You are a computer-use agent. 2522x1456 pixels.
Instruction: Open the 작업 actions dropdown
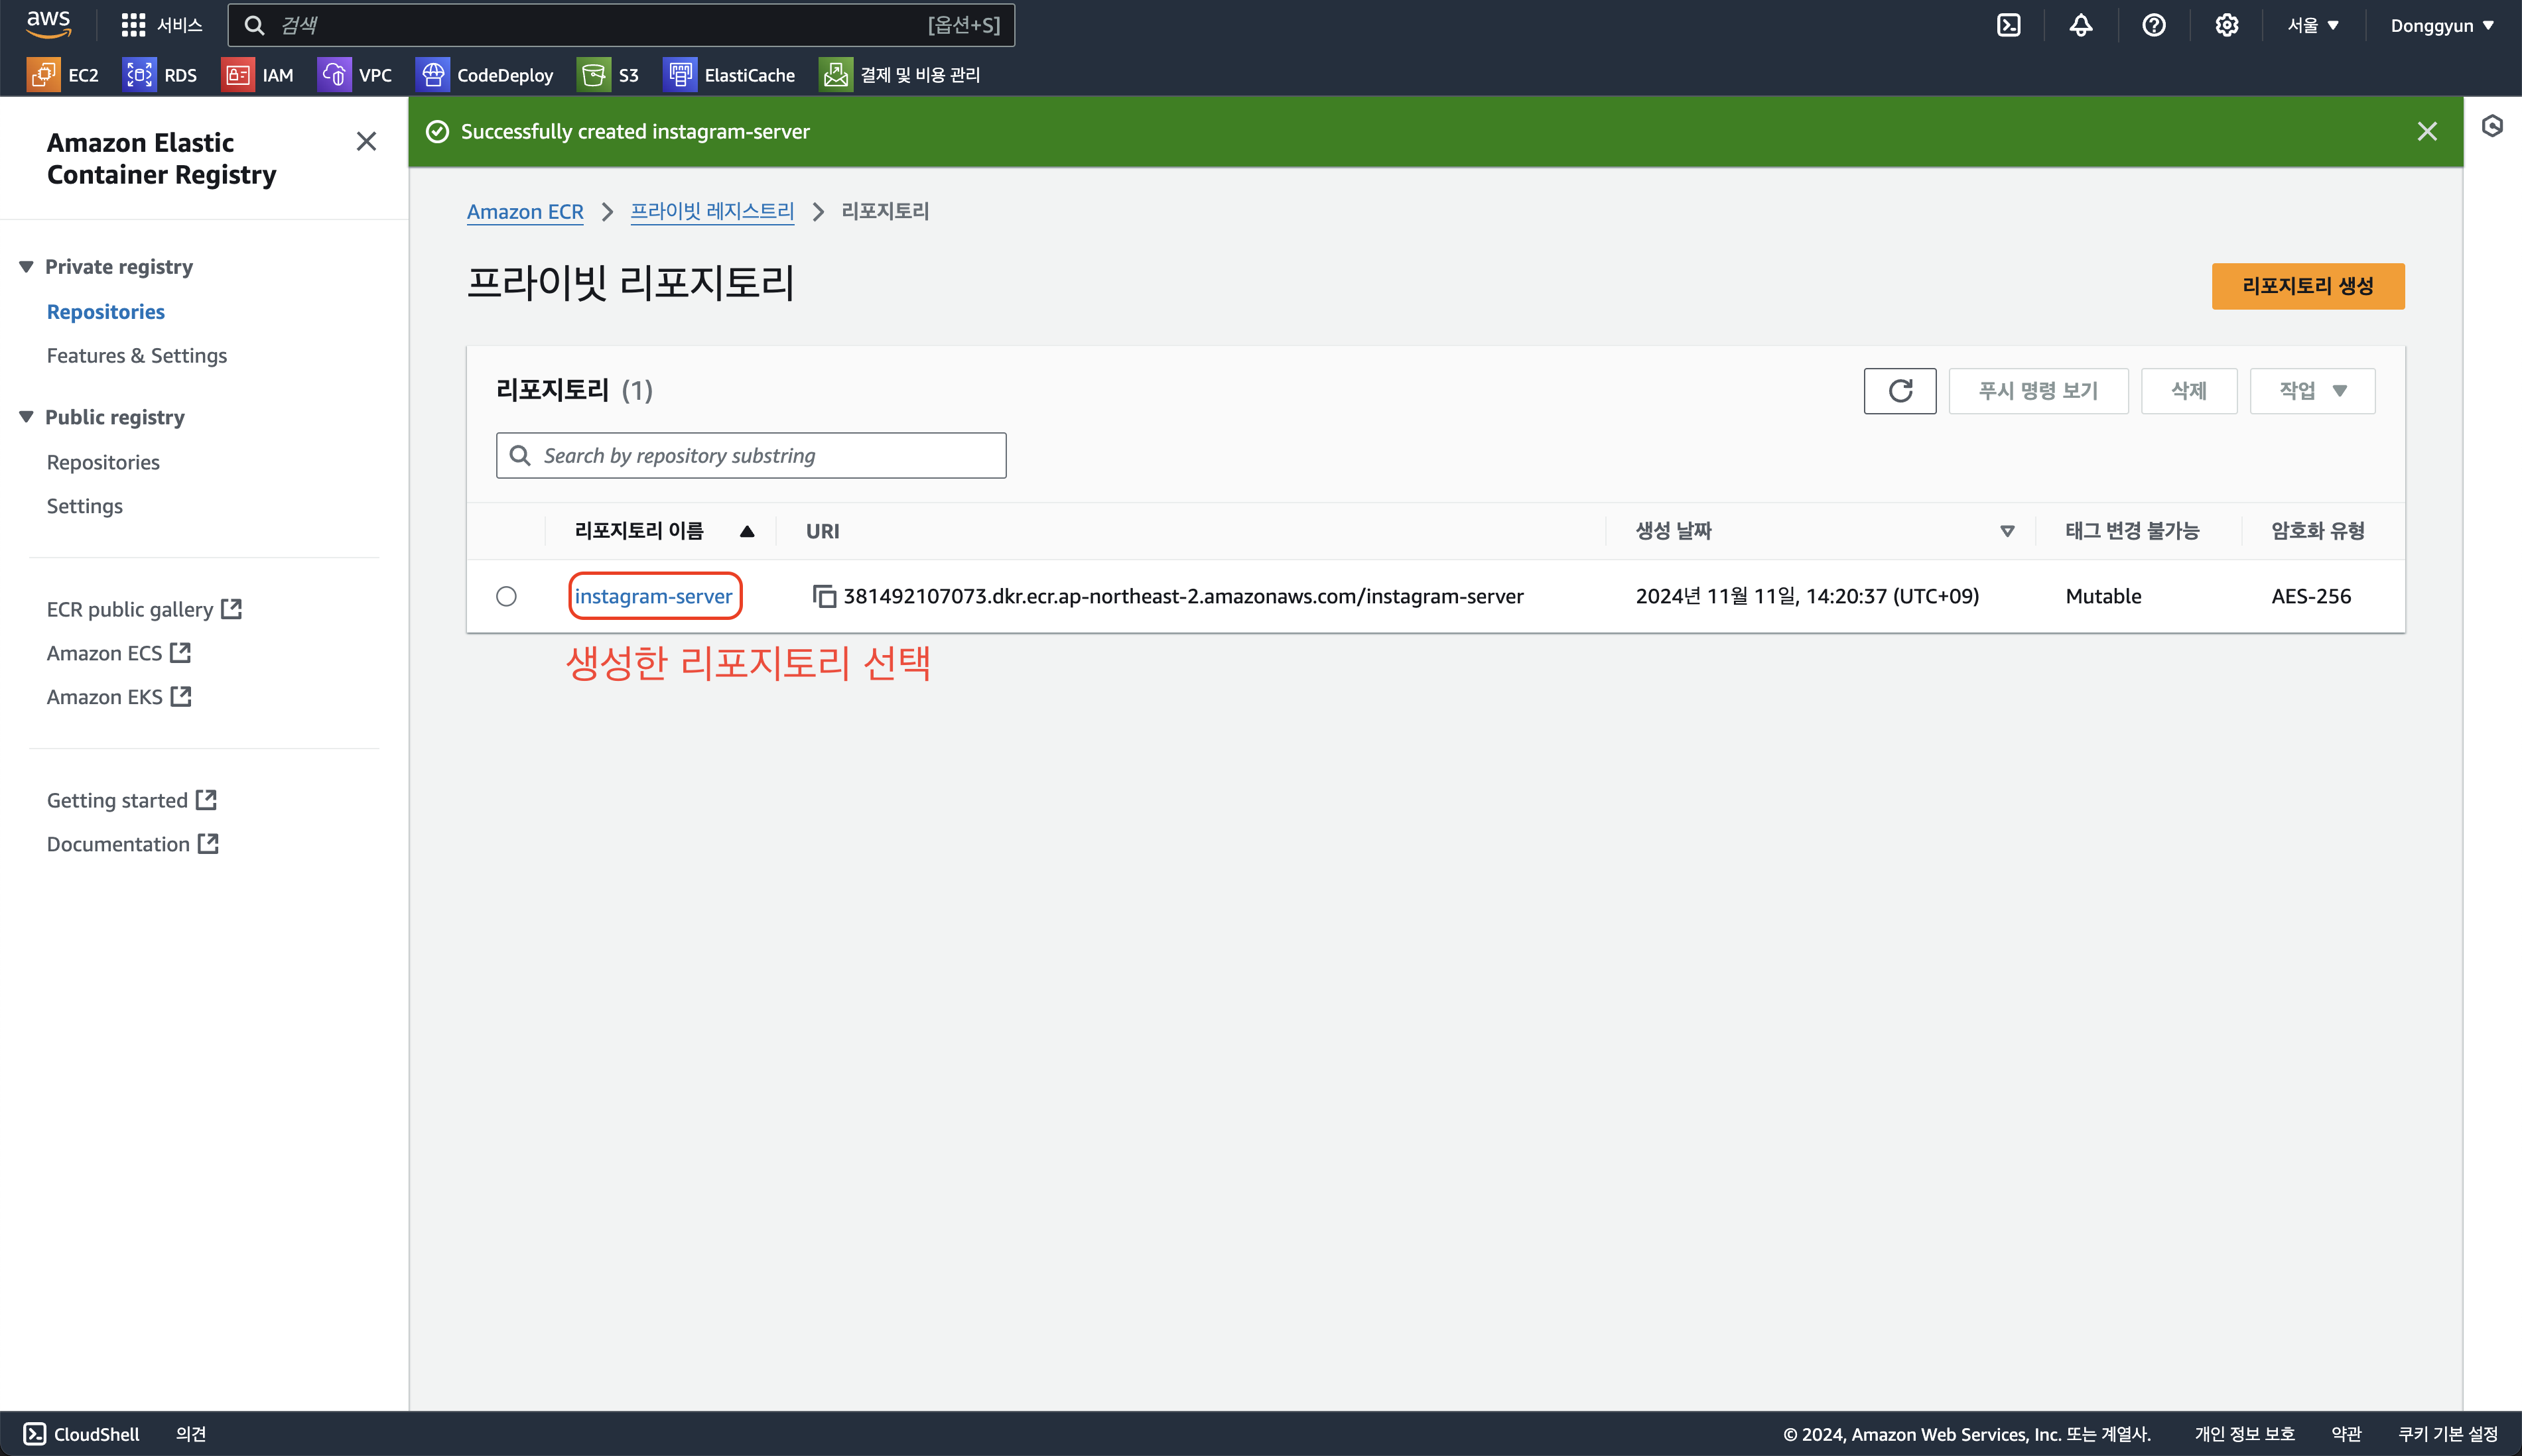pyautogui.click(x=2312, y=391)
